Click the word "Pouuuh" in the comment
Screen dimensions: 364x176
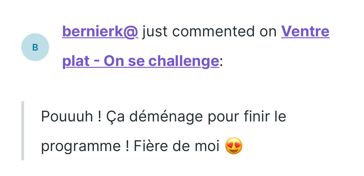(67, 117)
